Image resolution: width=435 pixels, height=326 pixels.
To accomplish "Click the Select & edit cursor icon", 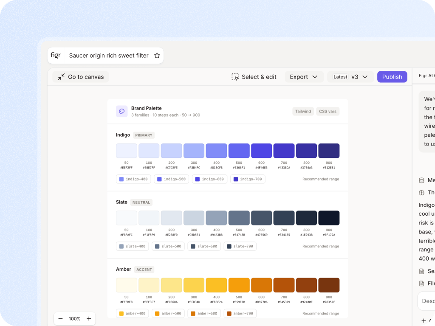I will point(235,77).
